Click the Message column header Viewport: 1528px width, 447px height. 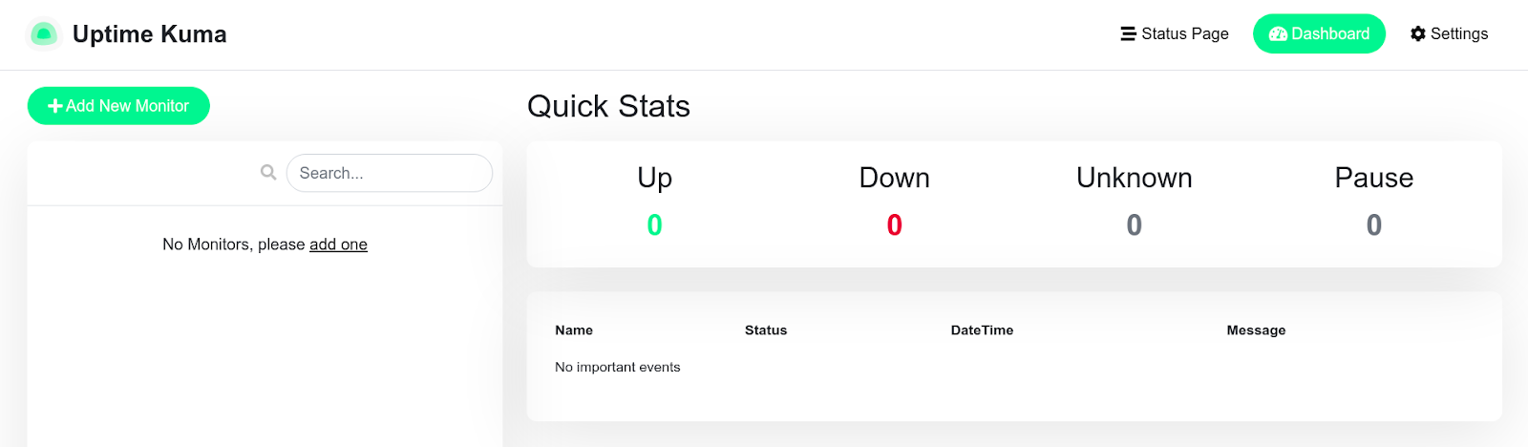tap(1256, 330)
